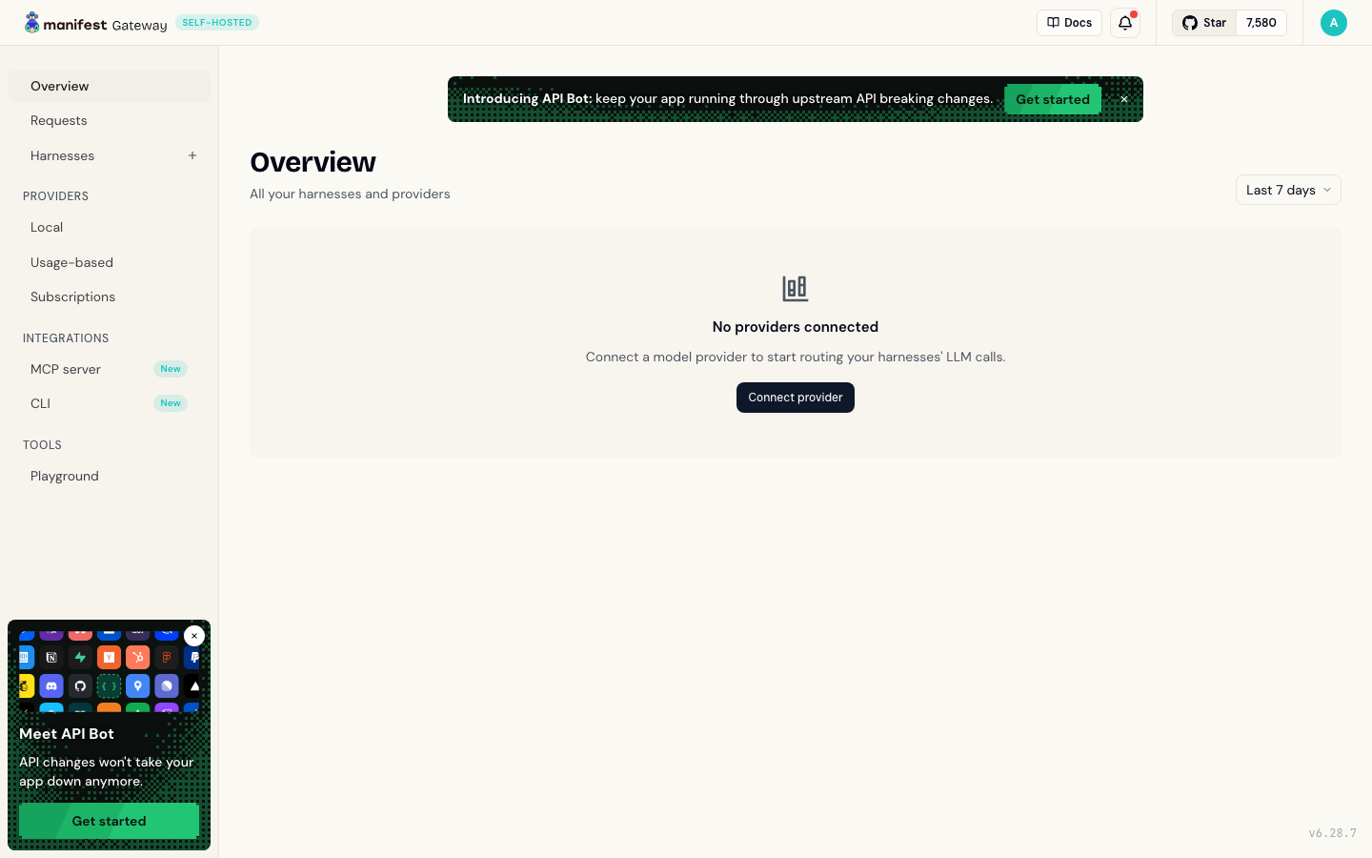
Task: Add a new harness with plus icon
Action: pos(192,155)
